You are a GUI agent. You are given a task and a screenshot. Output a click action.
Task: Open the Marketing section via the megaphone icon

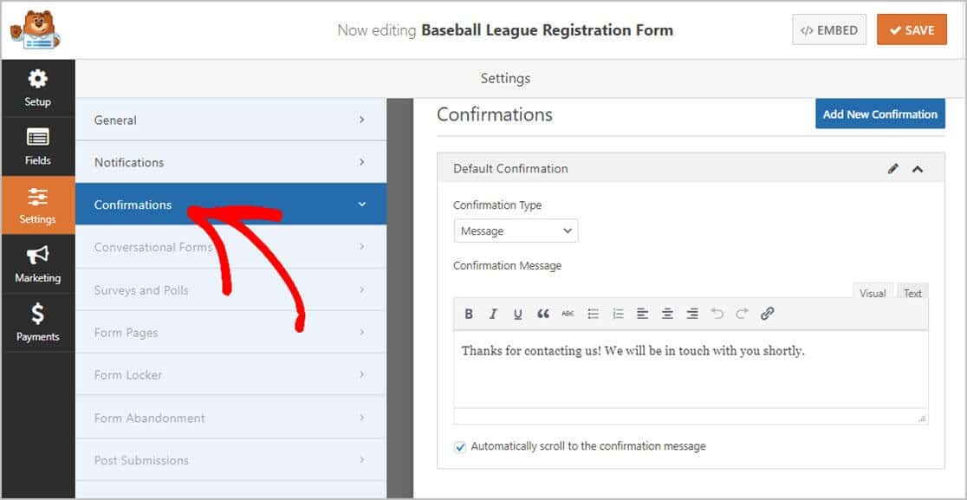pyautogui.click(x=38, y=263)
